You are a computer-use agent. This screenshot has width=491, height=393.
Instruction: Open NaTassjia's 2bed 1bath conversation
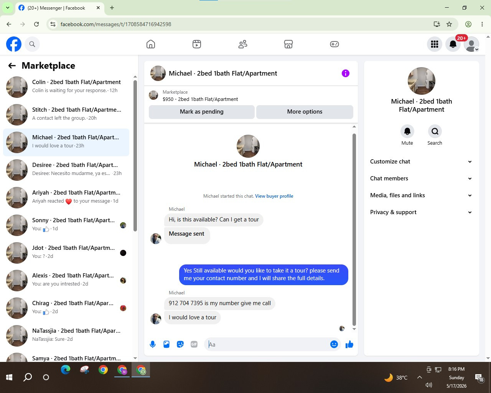coord(66,336)
